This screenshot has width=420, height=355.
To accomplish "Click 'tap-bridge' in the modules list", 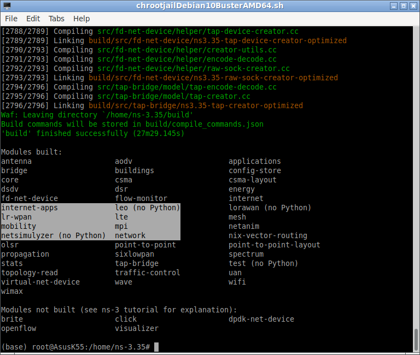I will tap(137, 263).
